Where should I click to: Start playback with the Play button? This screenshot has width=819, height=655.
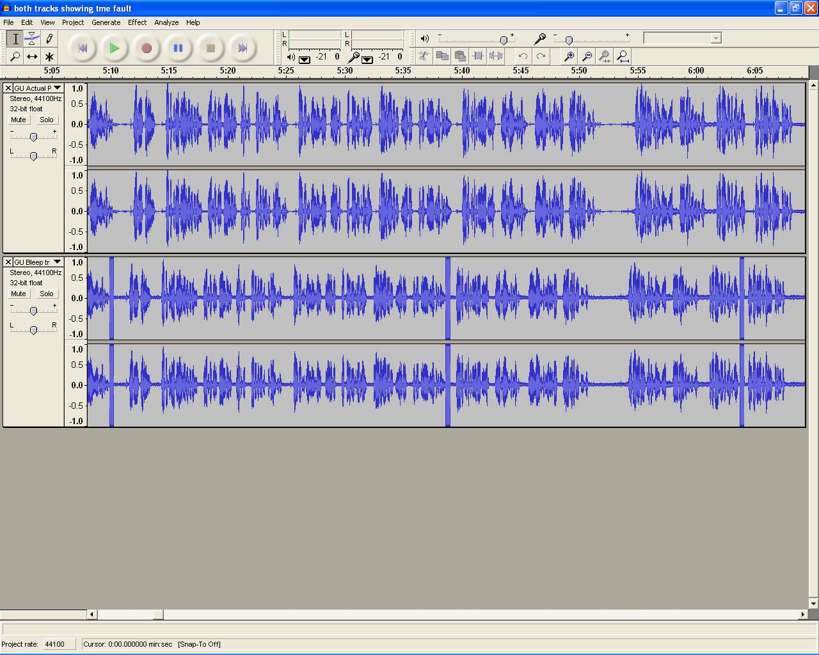(x=114, y=48)
